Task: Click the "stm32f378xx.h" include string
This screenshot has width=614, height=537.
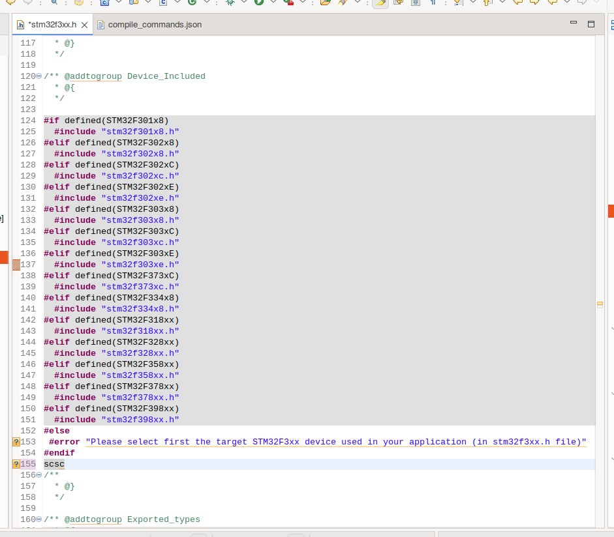Action: coord(140,398)
